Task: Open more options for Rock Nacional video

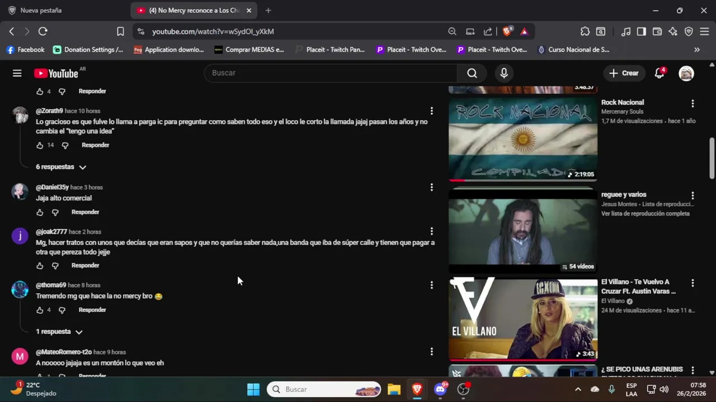Action: (x=693, y=103)
